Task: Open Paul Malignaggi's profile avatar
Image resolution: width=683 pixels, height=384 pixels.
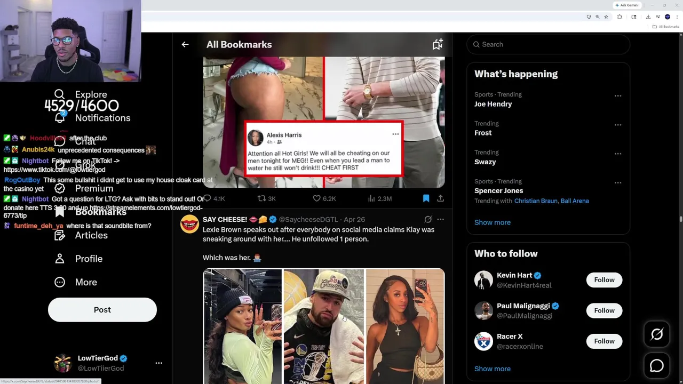Action: [483, 311]
